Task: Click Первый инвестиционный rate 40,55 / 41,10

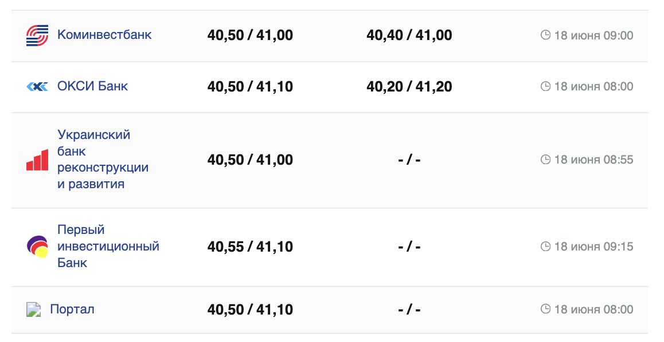Action: click(x=250, y=247)
